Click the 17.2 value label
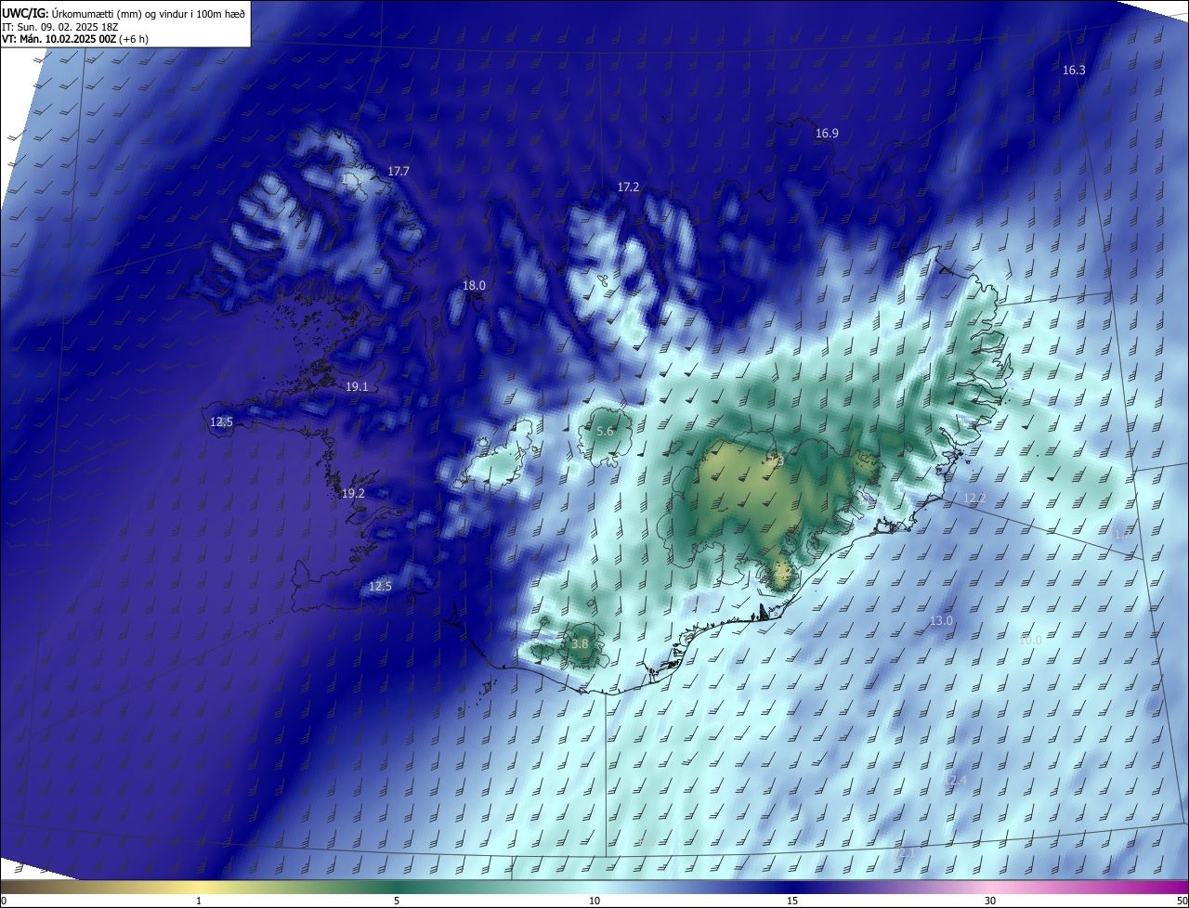1189x908 pixels. tap(628, 188)
